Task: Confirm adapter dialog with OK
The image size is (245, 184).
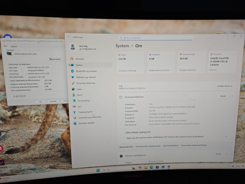Action: 40,102
